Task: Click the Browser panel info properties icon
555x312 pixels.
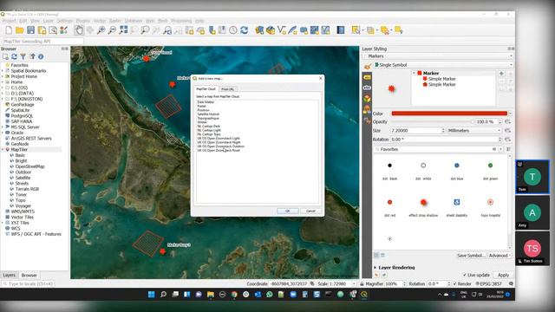Action: [x=41, y=56]
